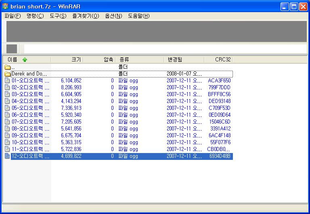Click the size value 6,675,704
Image resolution: width=310 pixels, height=214 pixels.
coord(71,135)
